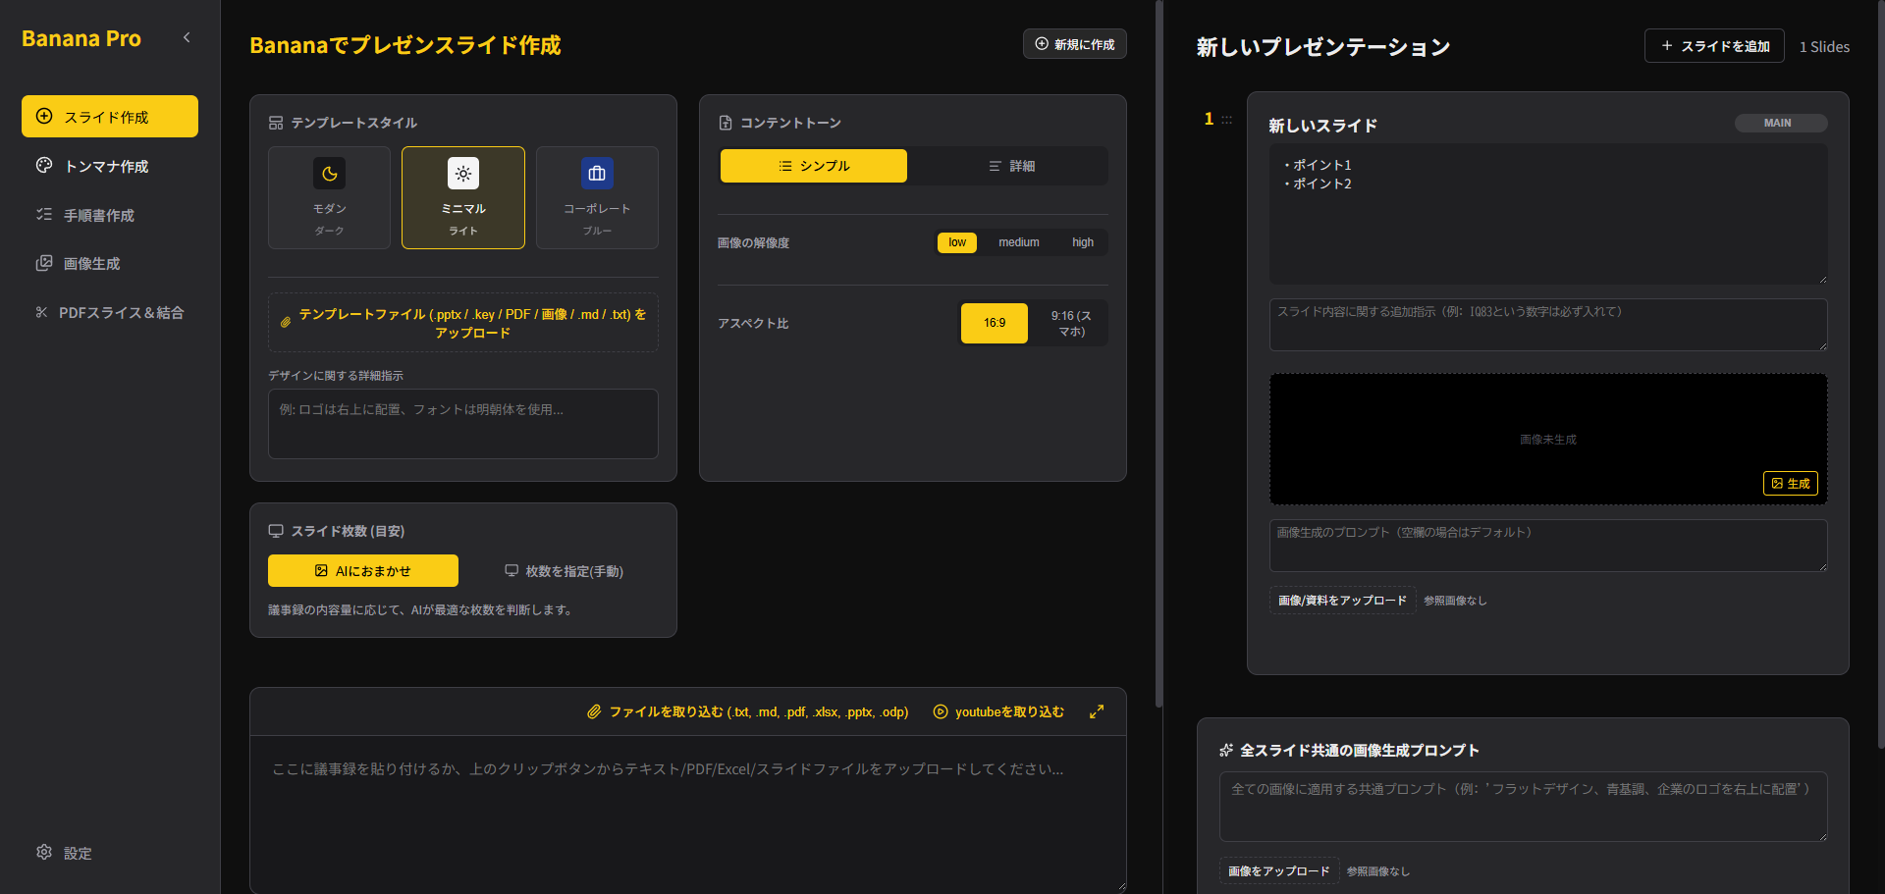Go to PDFスライス＆結合 menu item
The height and width of the screenshot is (894, 1885).
tap(110, 312)
